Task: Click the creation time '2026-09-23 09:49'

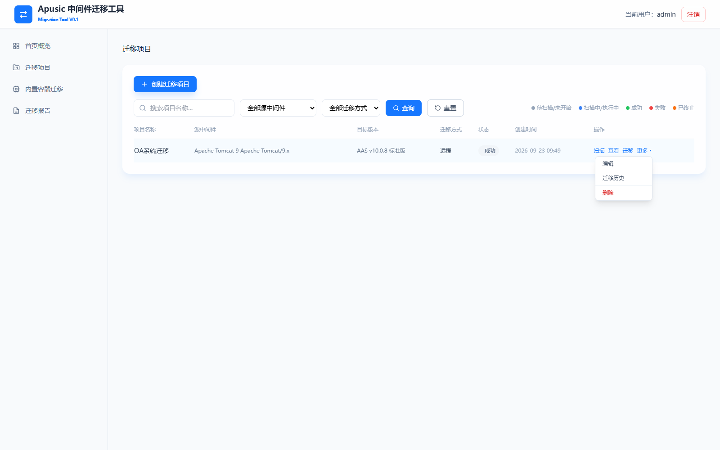Action: 538,151
